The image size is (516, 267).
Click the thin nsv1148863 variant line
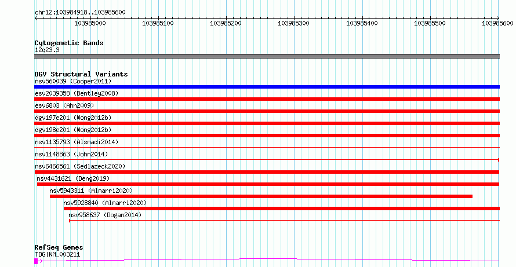[267, 159]
